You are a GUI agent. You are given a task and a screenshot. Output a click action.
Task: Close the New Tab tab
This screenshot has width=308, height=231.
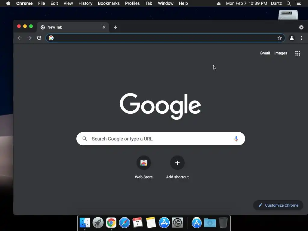(104, 27)
